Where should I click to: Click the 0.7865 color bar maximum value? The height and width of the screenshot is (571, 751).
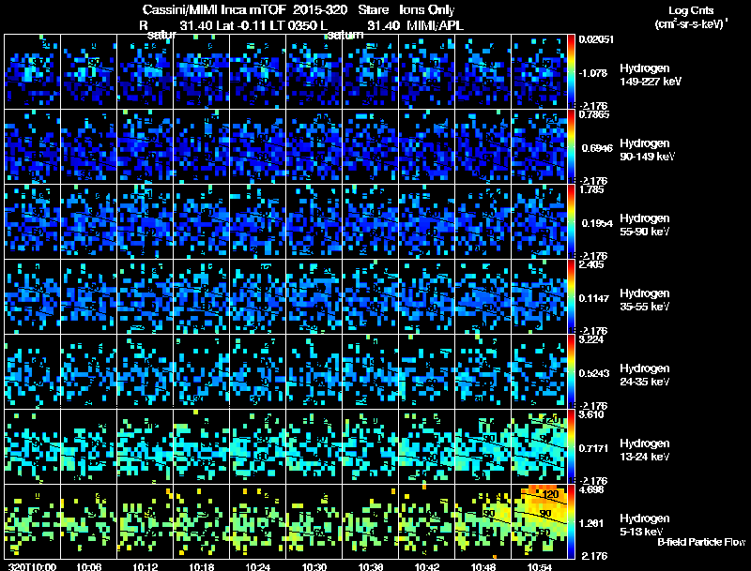click(x=594, y=114)
